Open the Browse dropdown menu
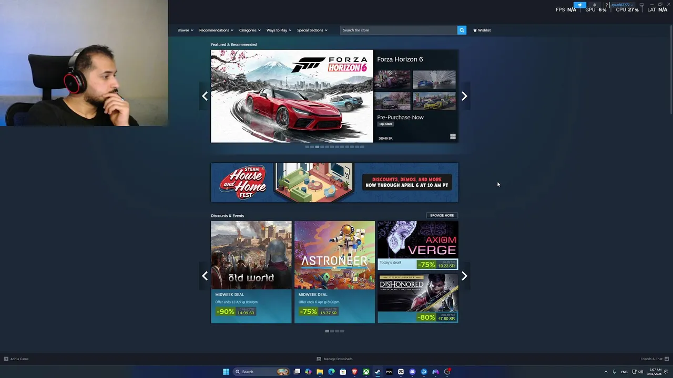 (185, 30)
